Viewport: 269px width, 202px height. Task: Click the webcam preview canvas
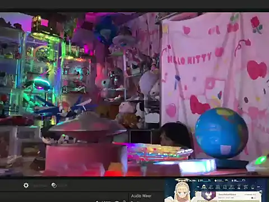134,94
